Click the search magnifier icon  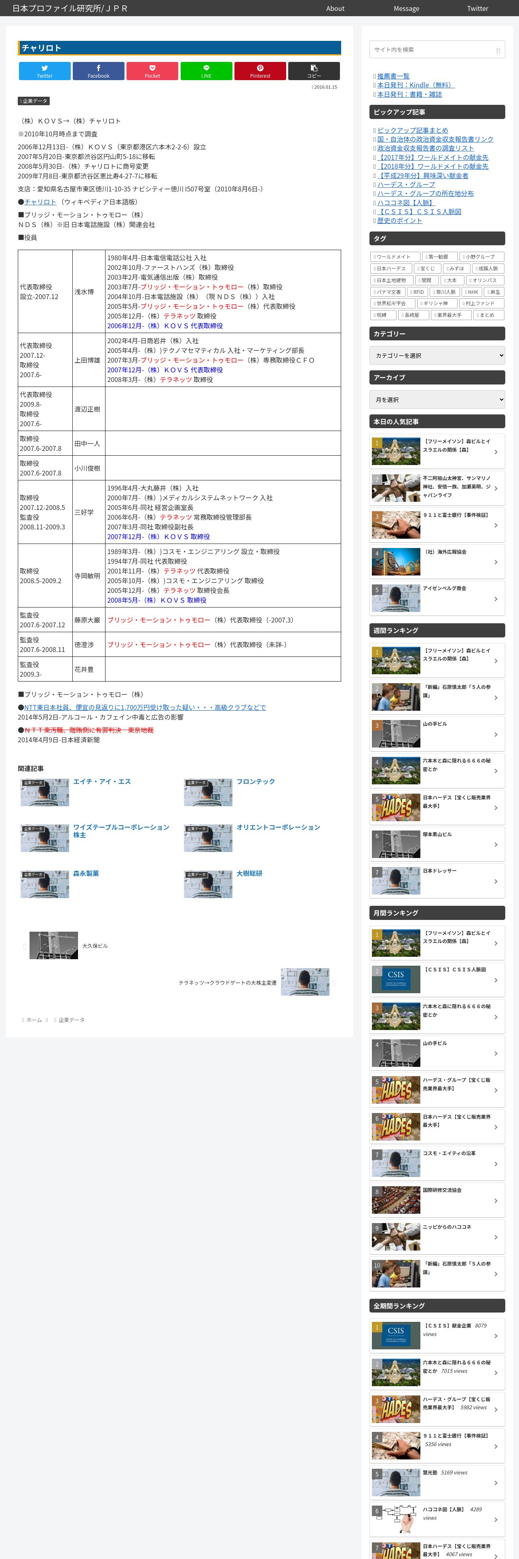498,50
